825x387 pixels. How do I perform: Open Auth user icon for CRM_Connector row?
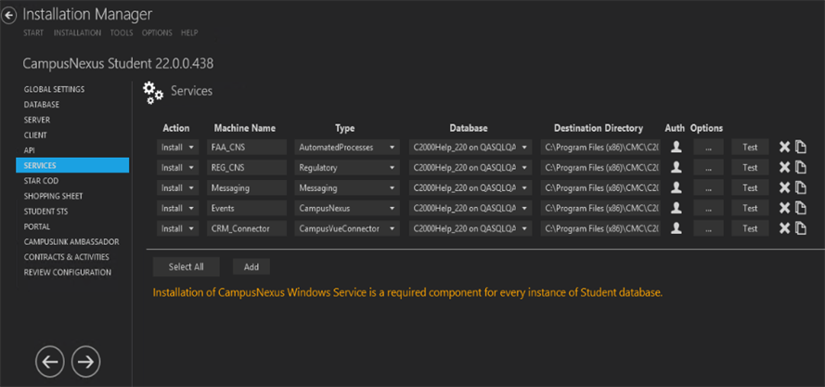(677, 228)
